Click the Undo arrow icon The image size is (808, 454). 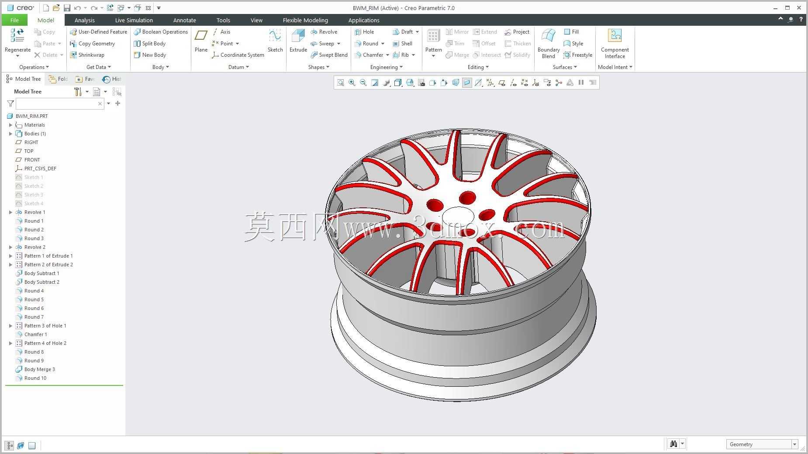tap(77, 8)
